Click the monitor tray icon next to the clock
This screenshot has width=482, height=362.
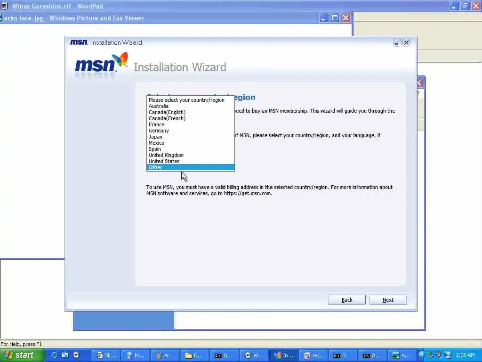point(448,355)
